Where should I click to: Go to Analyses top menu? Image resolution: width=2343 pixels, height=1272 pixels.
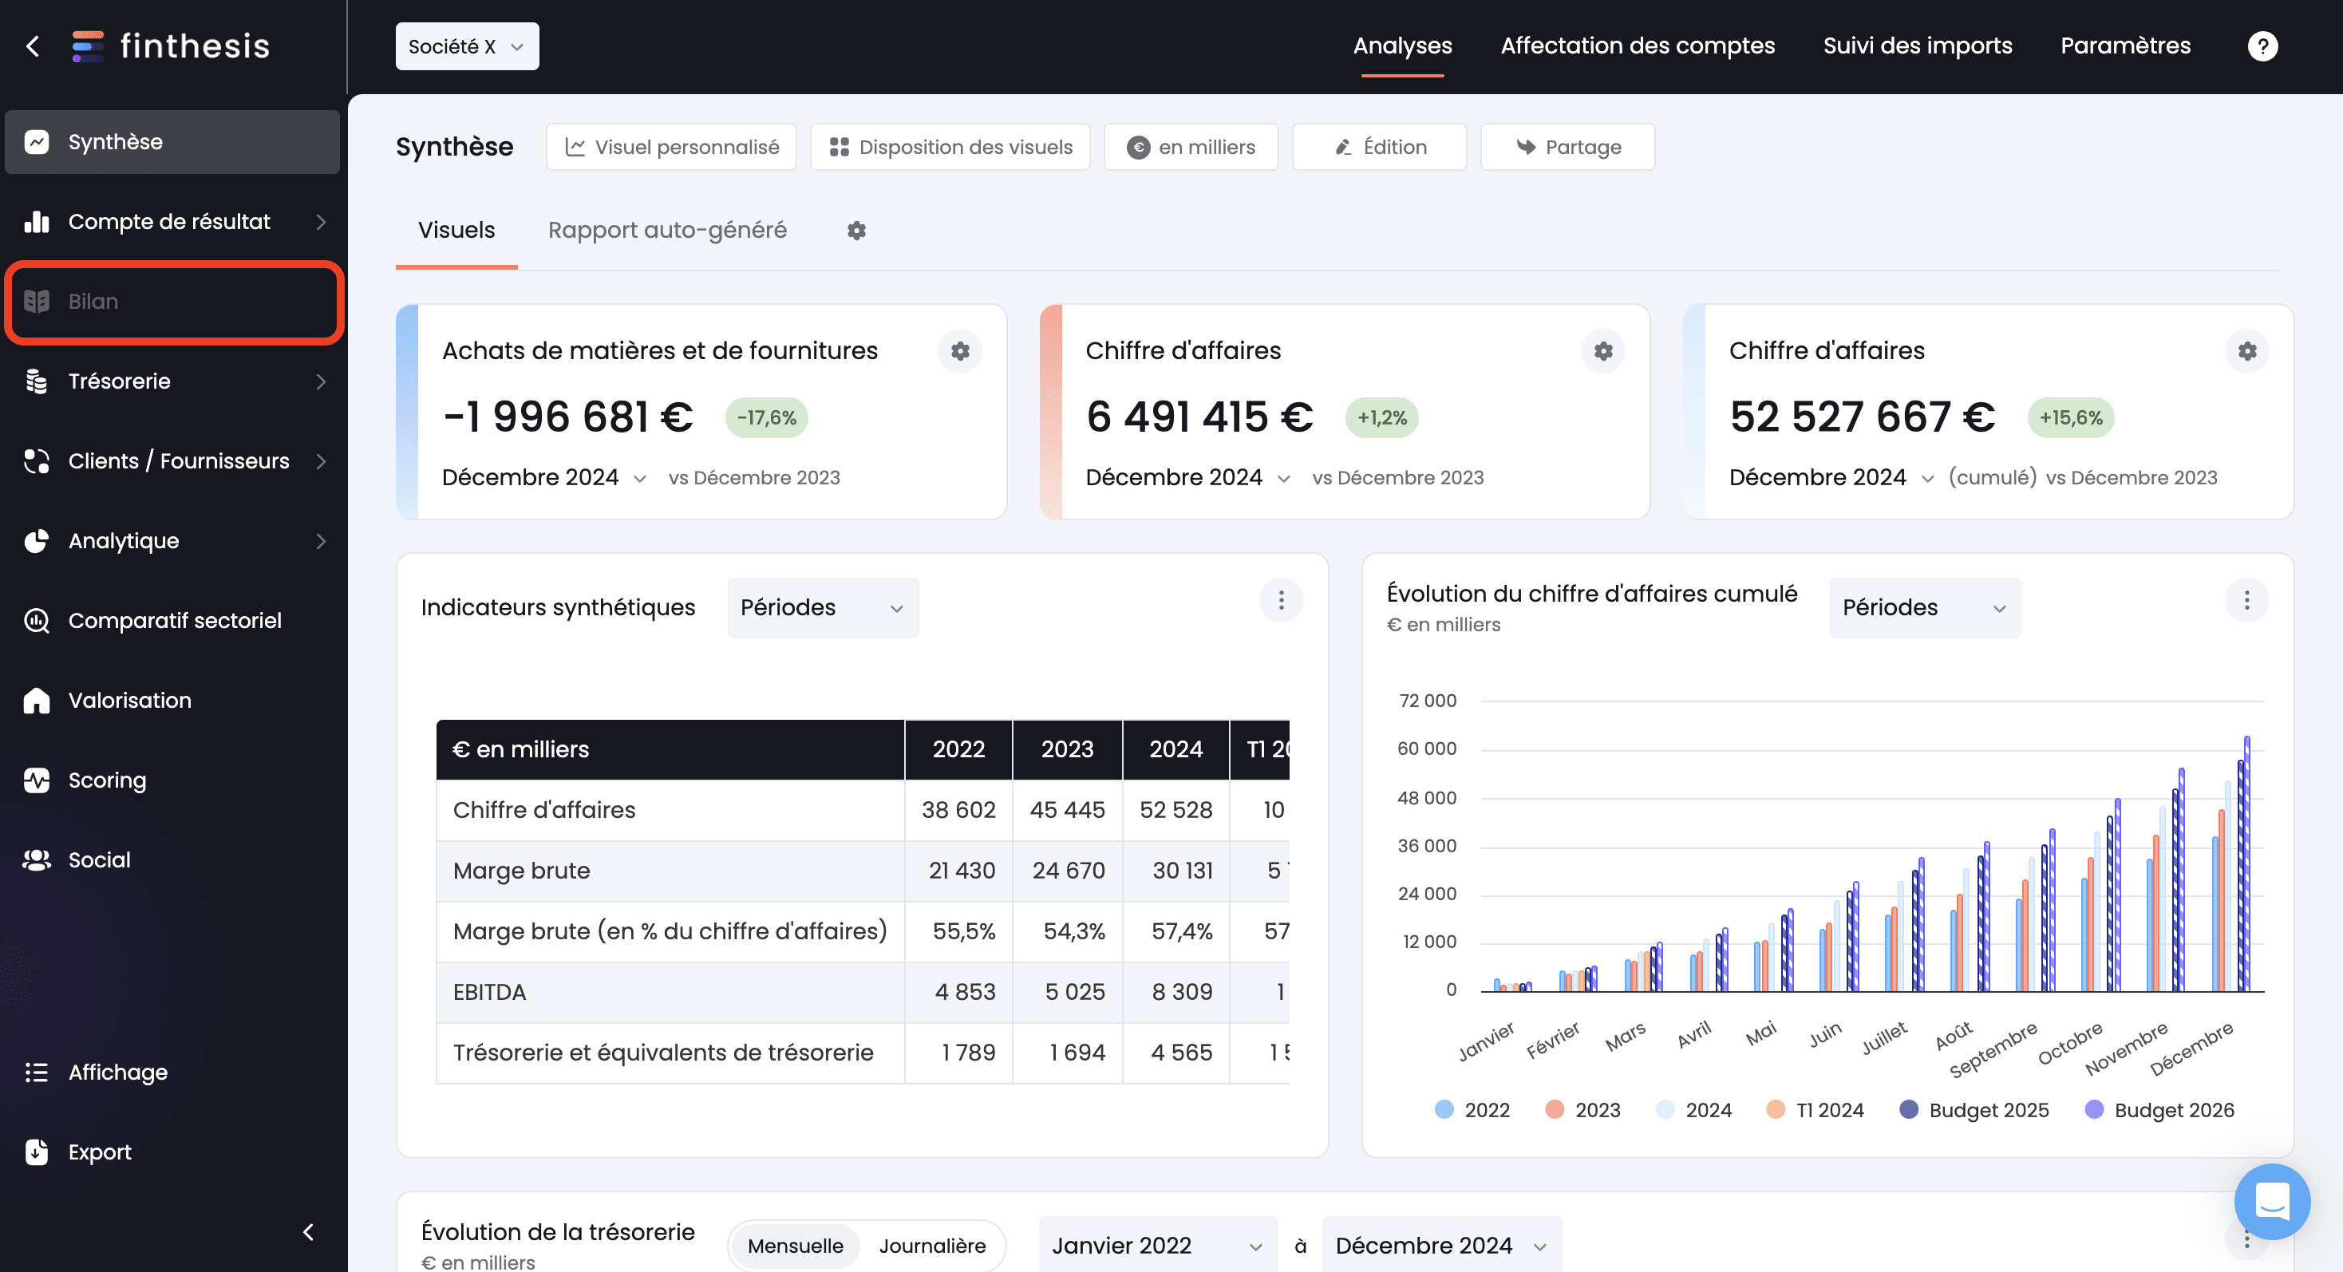[x=1401, y=45]
